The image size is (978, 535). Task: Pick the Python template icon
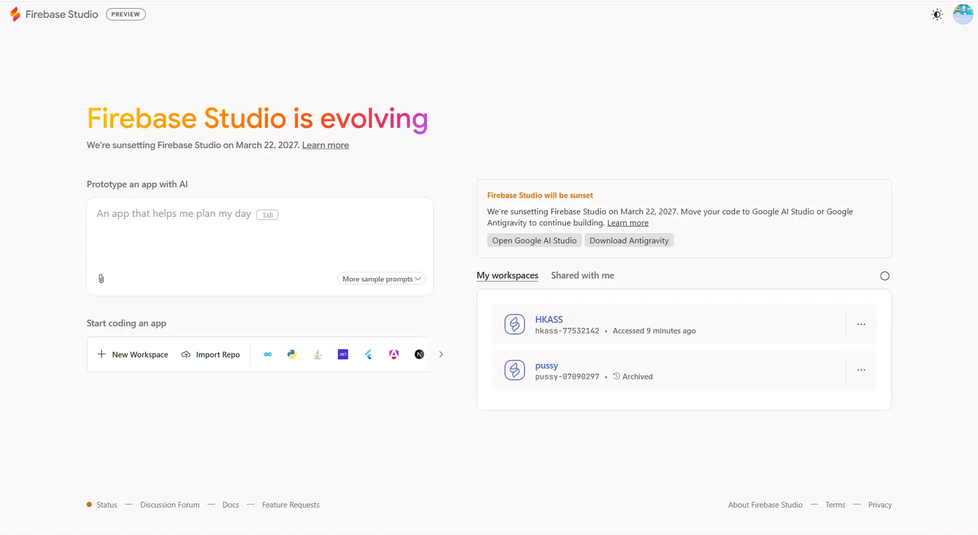292,354
